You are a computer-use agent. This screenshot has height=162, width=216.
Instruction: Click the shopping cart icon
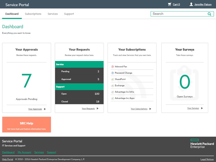tap(170, 4)
